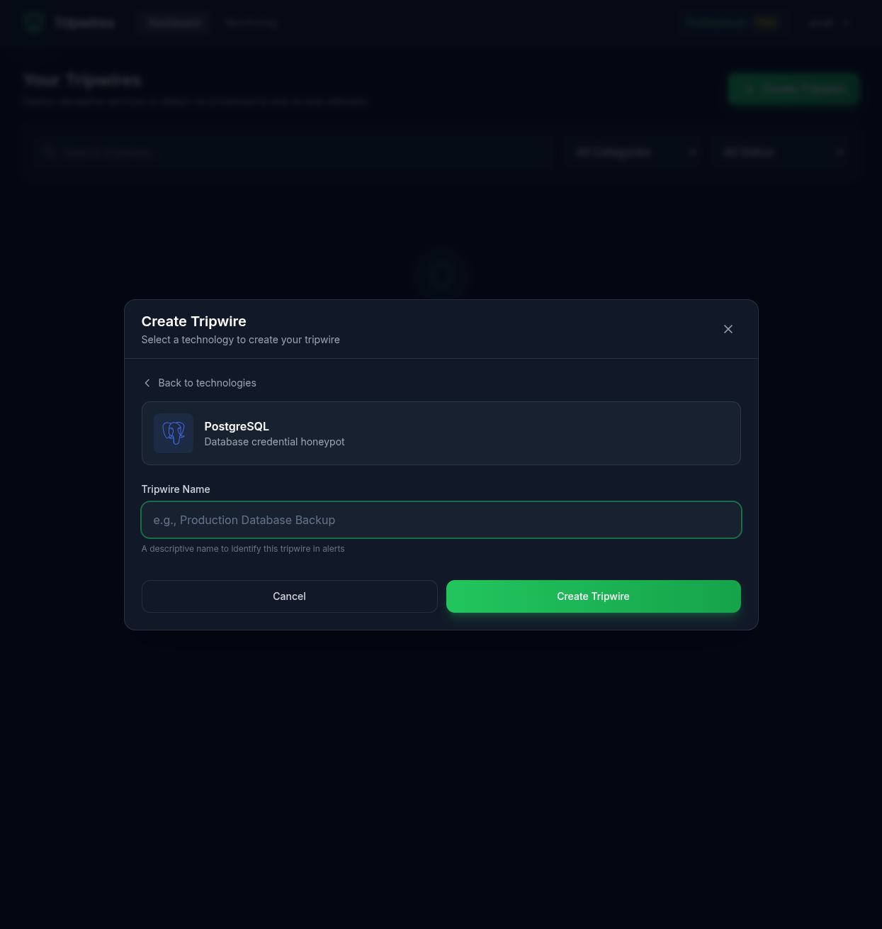Click the Tripwires shield logo in header
The image size is (882, 929).
point(33,23)
